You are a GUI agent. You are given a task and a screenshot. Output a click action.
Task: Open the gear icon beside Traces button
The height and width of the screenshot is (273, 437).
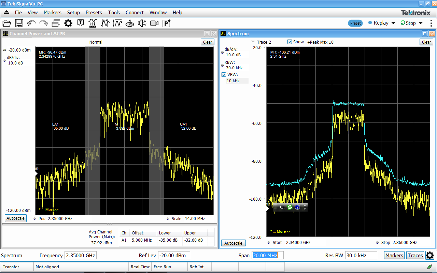pos(430,255)
